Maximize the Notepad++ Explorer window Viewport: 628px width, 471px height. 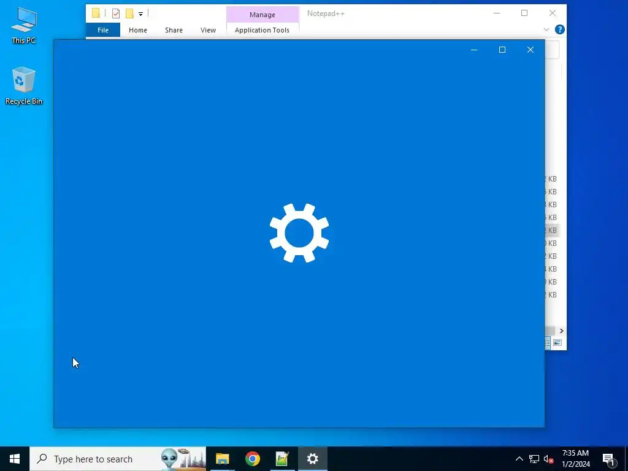pos(524,13)
